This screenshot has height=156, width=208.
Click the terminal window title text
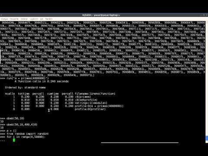tap(101, 15)
